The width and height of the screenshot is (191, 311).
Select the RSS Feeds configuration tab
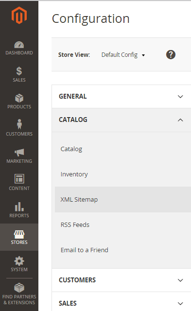point(123,225)
